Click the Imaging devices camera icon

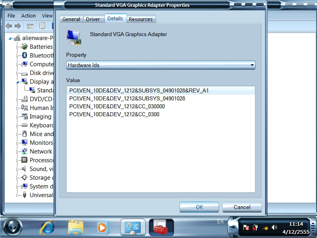25,116
